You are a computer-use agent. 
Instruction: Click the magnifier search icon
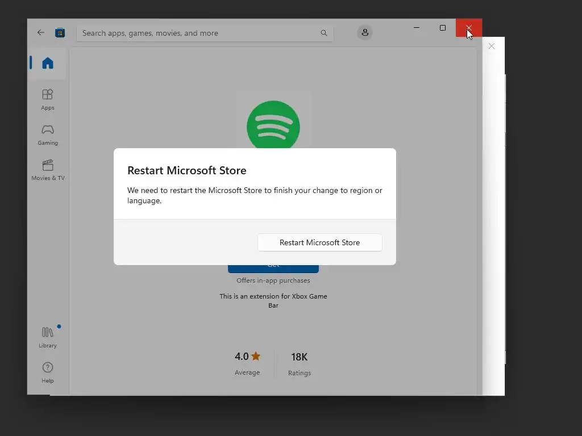323,33
